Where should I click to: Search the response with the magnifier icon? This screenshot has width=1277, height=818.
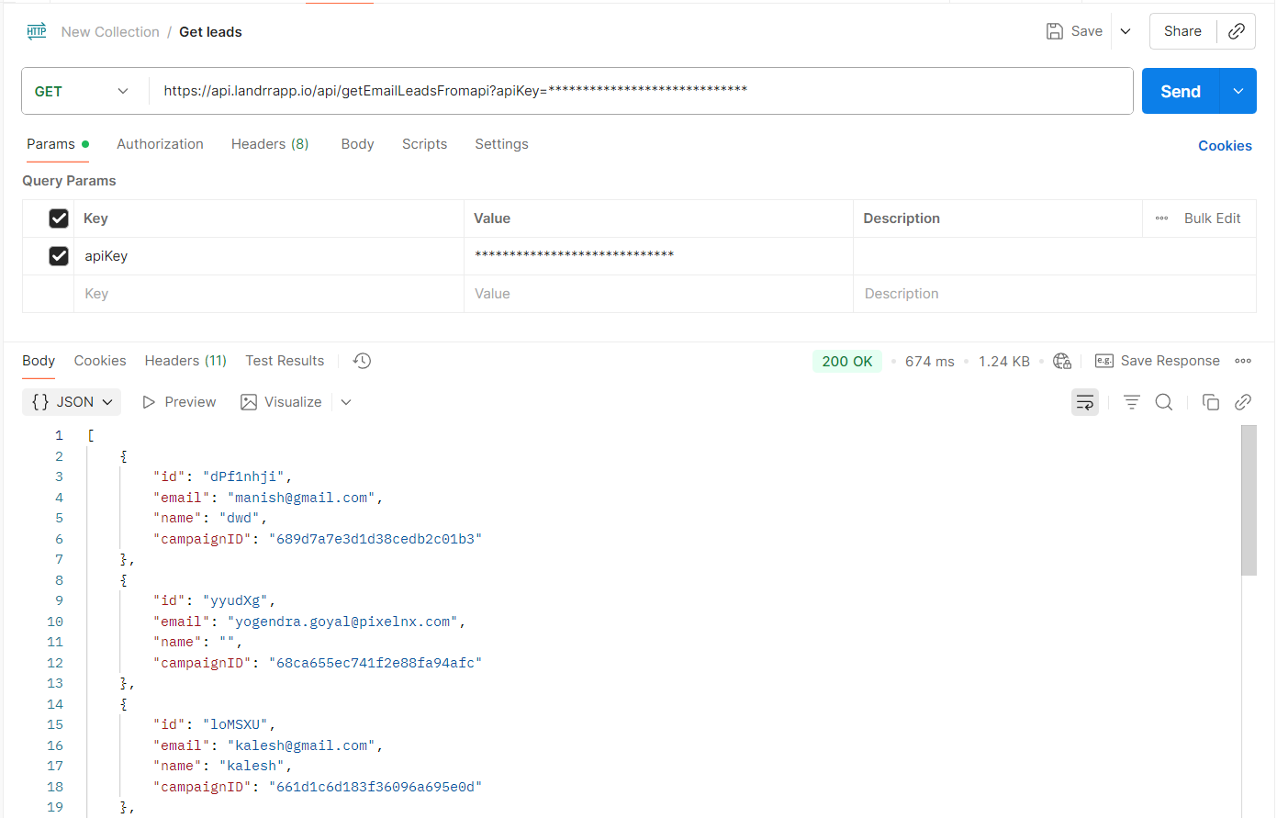point(1164,402)
